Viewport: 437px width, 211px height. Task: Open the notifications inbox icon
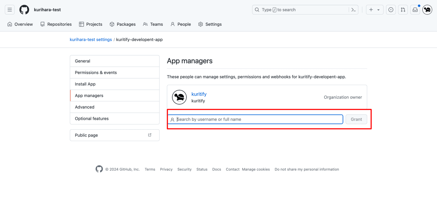click(415, 10)
